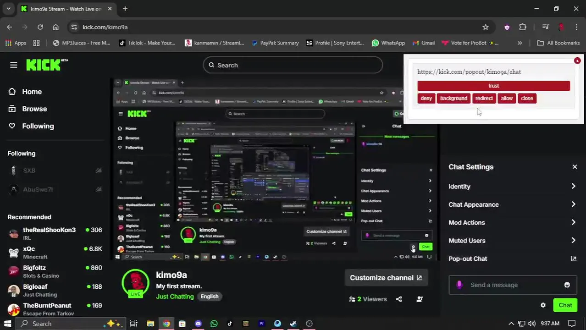Click the user icon next to share
Screen dimensions: 586x330
click(x=420, y=299)
